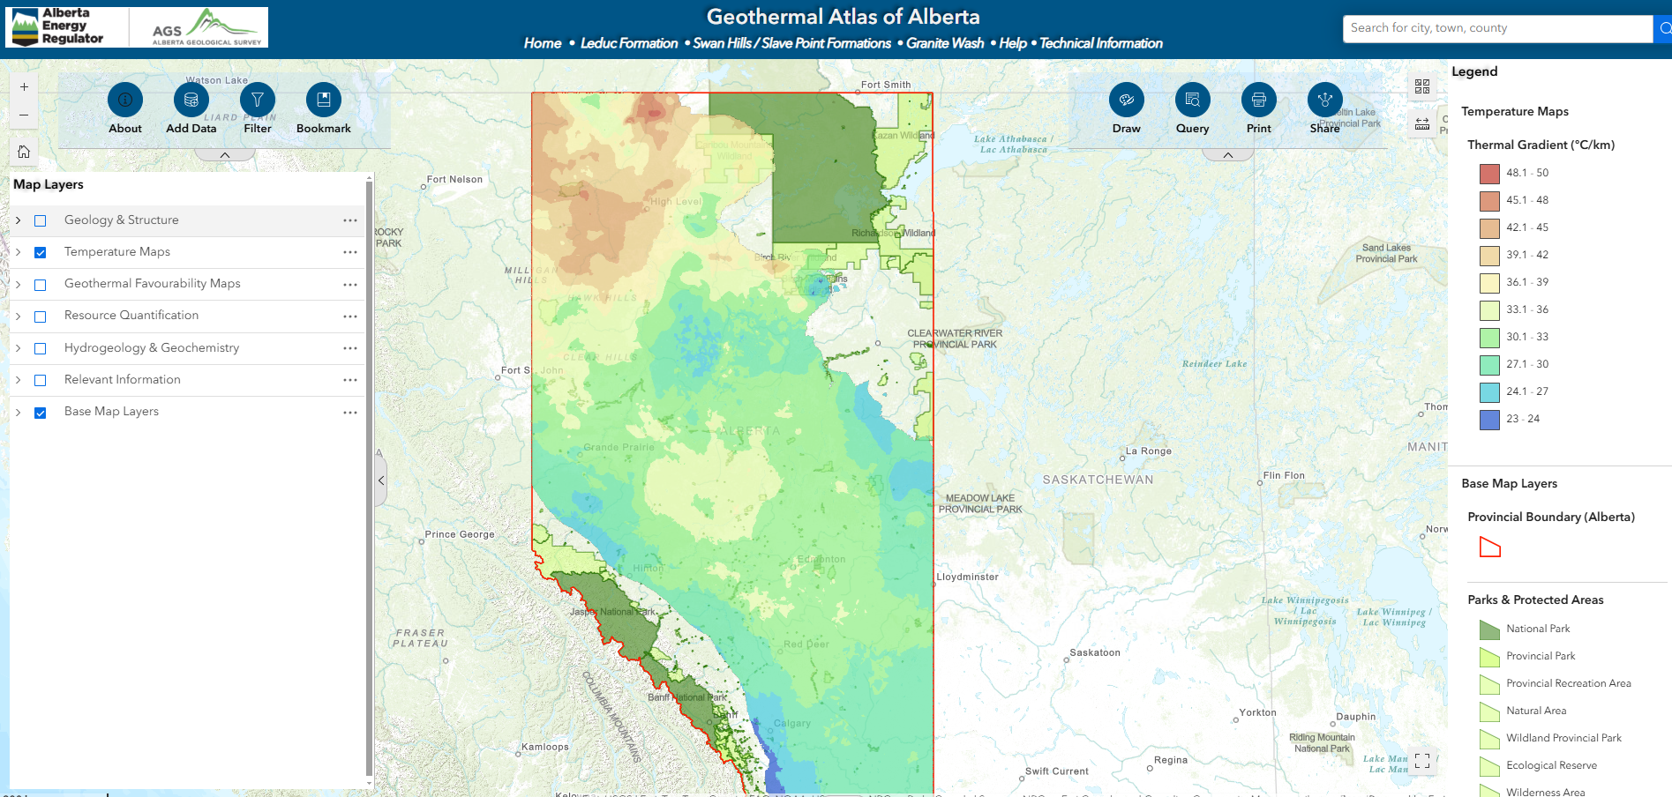This screenshot has height=797, width=1672.
Task: Enable the Geology & Structure layer
Action: coord(40,220)
